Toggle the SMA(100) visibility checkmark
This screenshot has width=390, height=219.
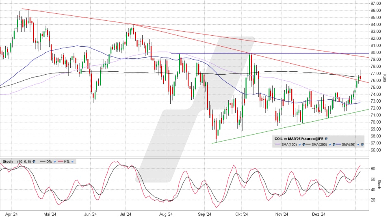click(x=300, y=144)
